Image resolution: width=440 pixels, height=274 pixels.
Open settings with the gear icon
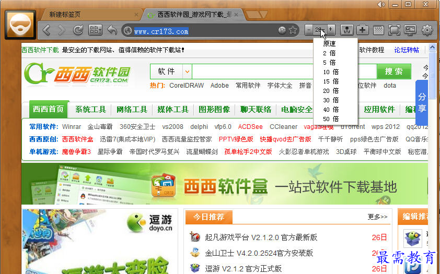(427, 30)
